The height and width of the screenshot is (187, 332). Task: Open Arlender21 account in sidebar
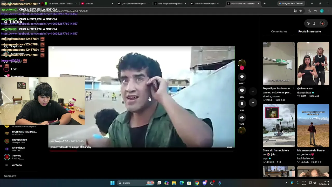click(x=15, y=149)
